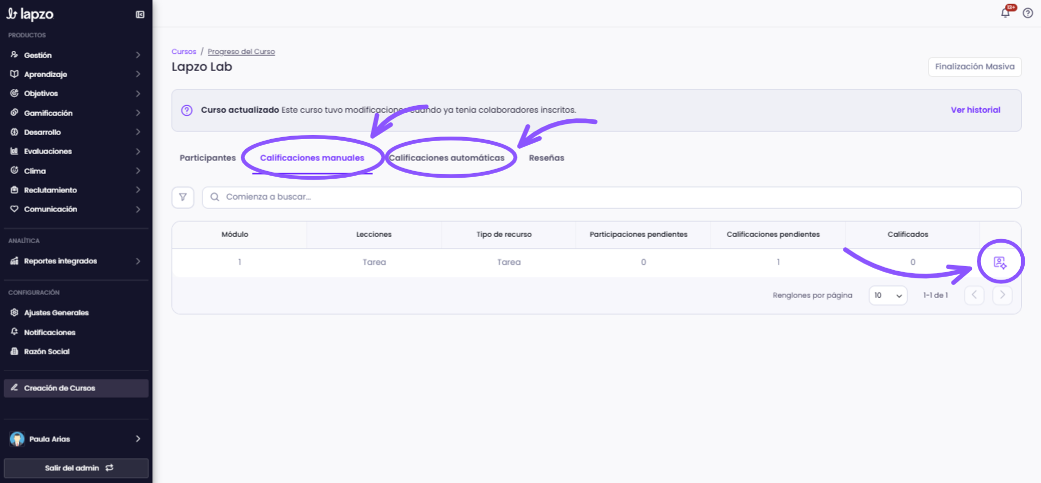Click the Salir del admin button

point(76,468)
